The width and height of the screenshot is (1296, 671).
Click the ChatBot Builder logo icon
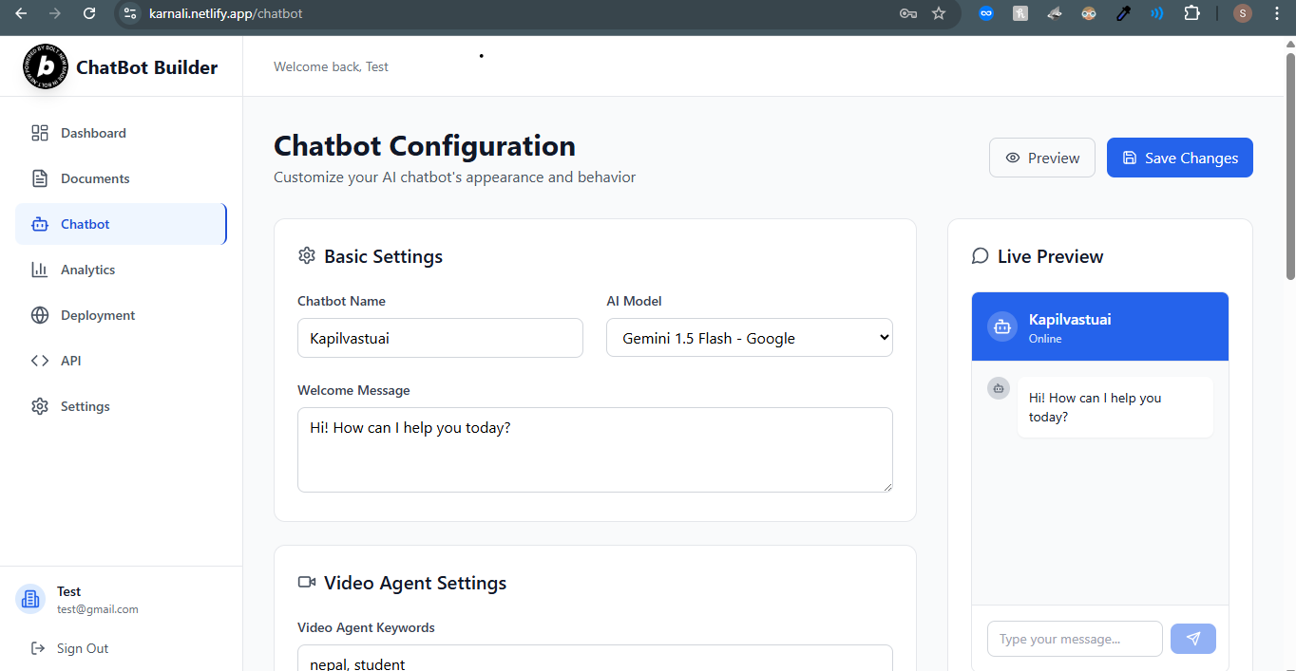45,66
